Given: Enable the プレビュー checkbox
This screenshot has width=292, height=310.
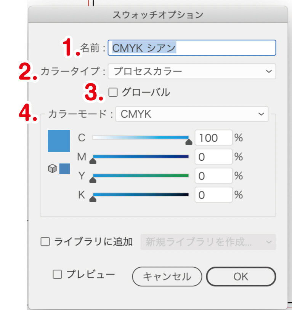Looking at the screenshot, I should (58, 274).
